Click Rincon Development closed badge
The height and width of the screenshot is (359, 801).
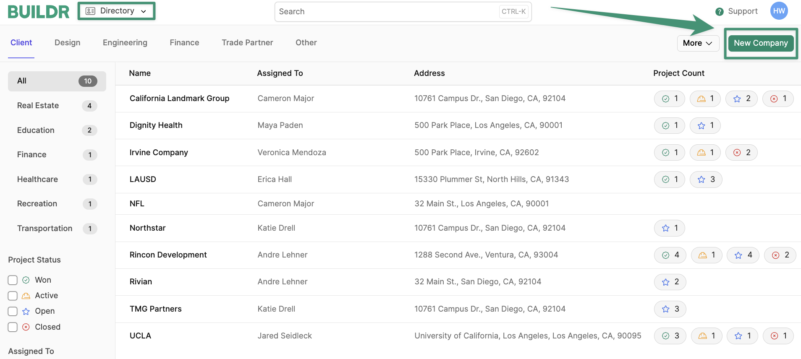click(780, 255)
